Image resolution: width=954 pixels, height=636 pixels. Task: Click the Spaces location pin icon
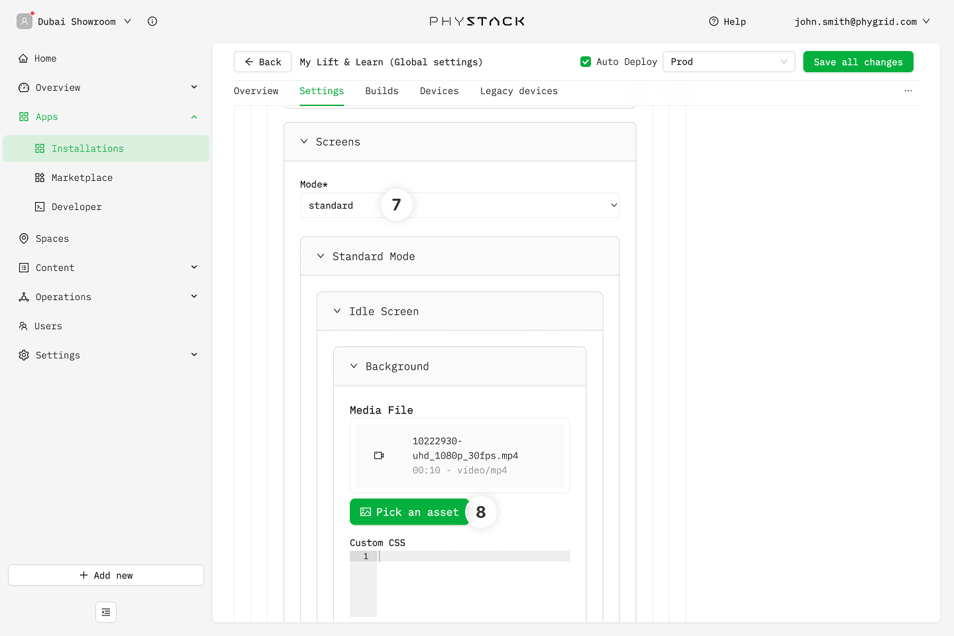point(24,238)
